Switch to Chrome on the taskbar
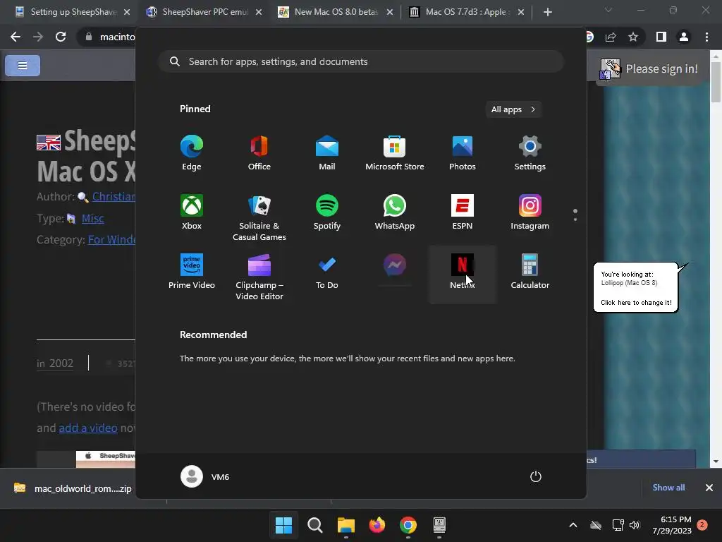722x542 pixels. click(x=408, y=525)
